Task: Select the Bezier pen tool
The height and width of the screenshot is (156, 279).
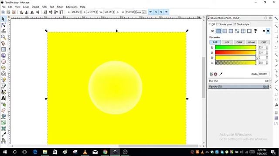Action: [3, 86]
